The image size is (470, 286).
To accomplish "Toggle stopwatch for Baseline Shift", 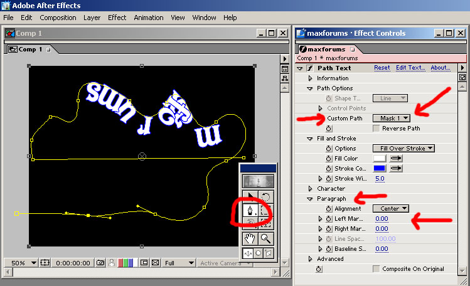I will [x=329, y=248].
